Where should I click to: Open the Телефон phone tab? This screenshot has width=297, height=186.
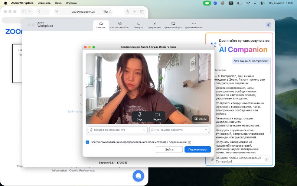coord(138,25)
